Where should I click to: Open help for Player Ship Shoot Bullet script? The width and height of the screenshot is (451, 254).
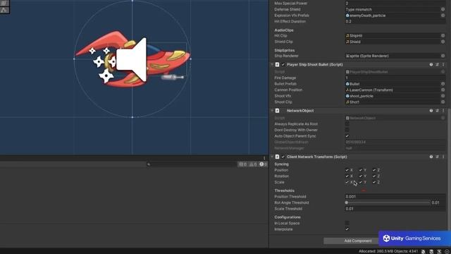[x=431, y=64]
